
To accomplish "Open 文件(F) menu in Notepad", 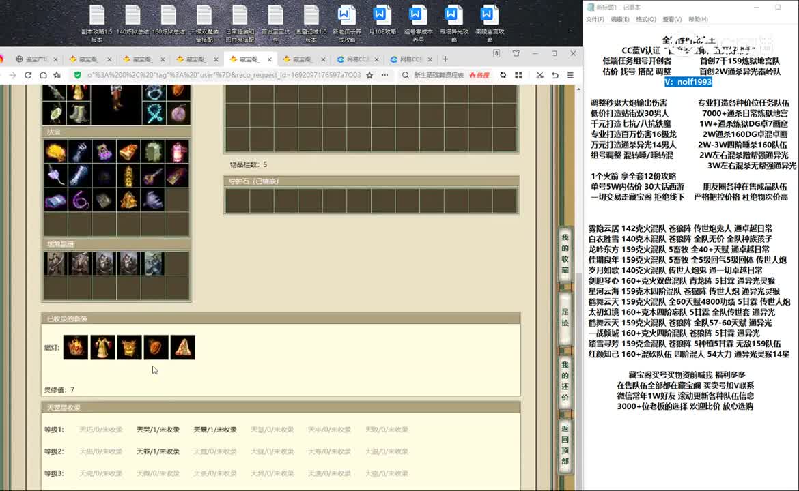I will [595, 19].
